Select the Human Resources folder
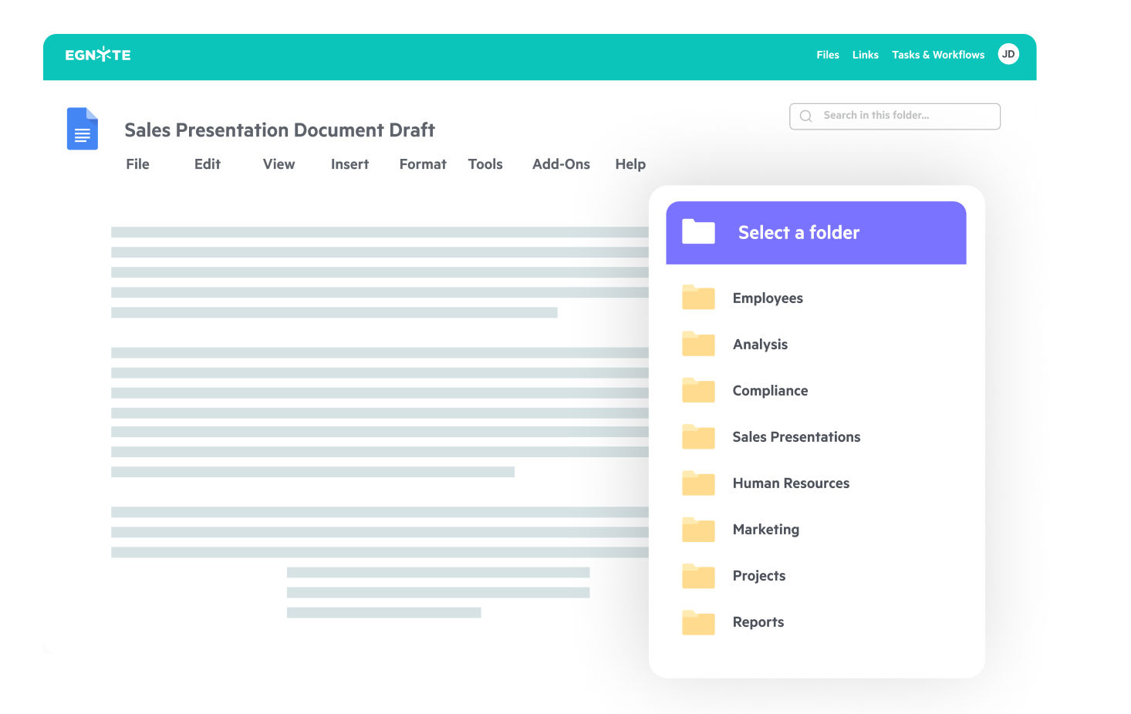Viewport: 1131px width, 714px height. point(791,483)
